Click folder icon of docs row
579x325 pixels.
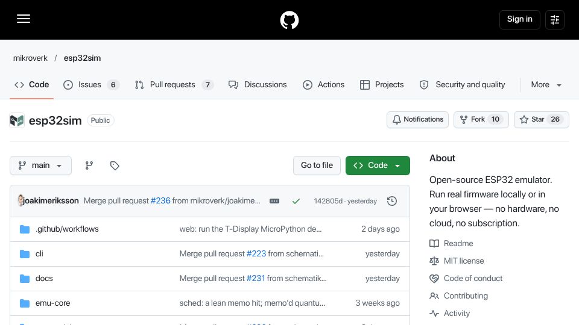[x=25, y=279]
